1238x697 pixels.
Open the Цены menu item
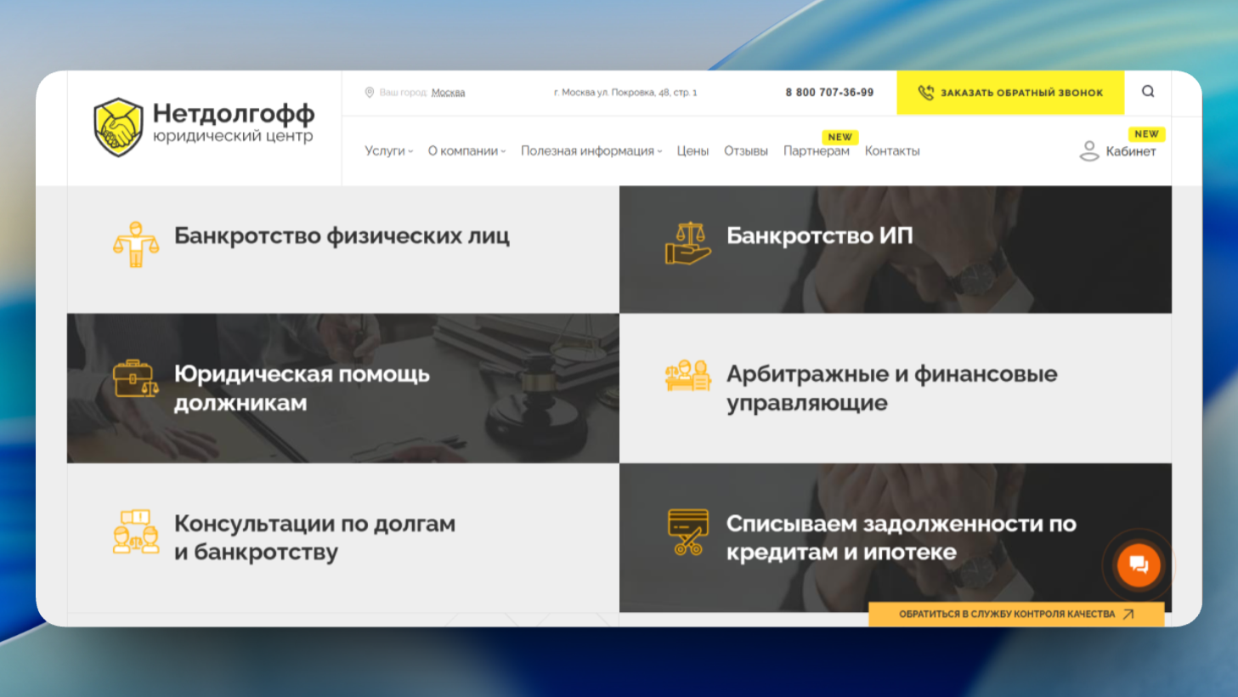point(692,151)
